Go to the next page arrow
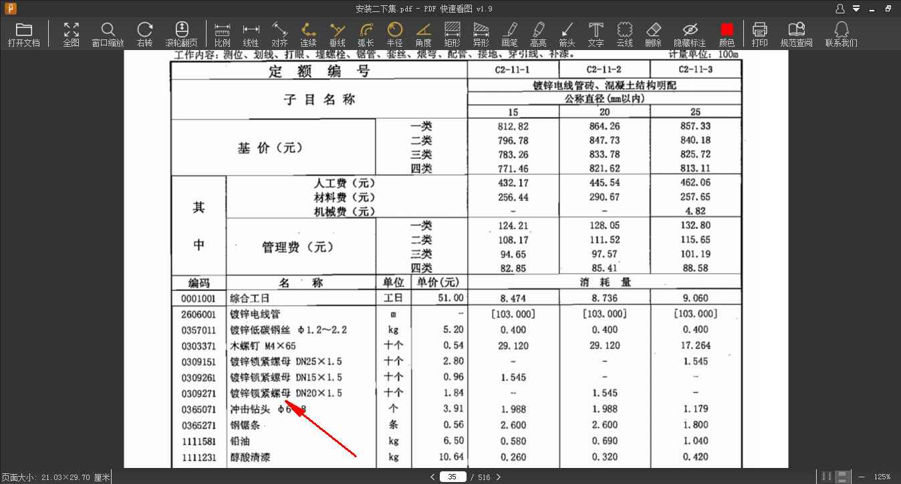901x484 pixels. [498, 477]
